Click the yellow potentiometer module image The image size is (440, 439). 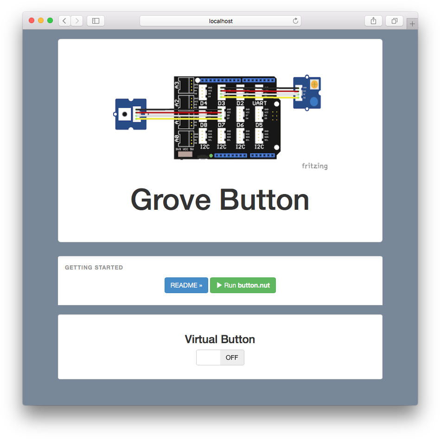[x=306, y=91]
